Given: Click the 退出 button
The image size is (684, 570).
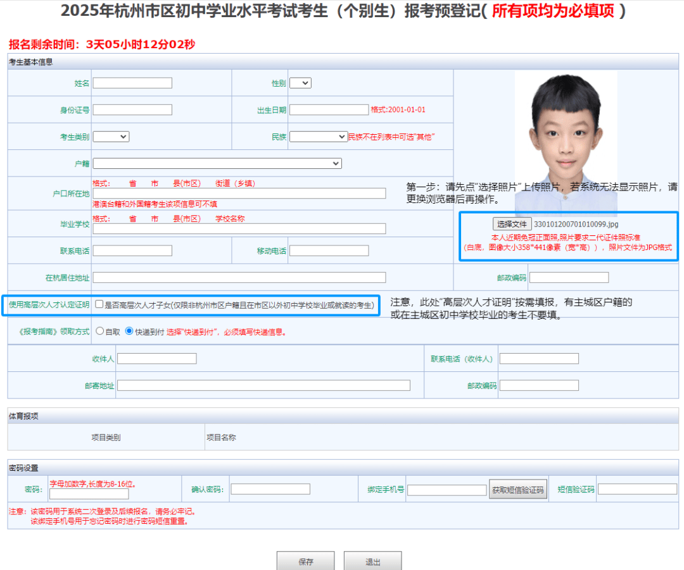Looking at the screenshot, I should [372, 561].
